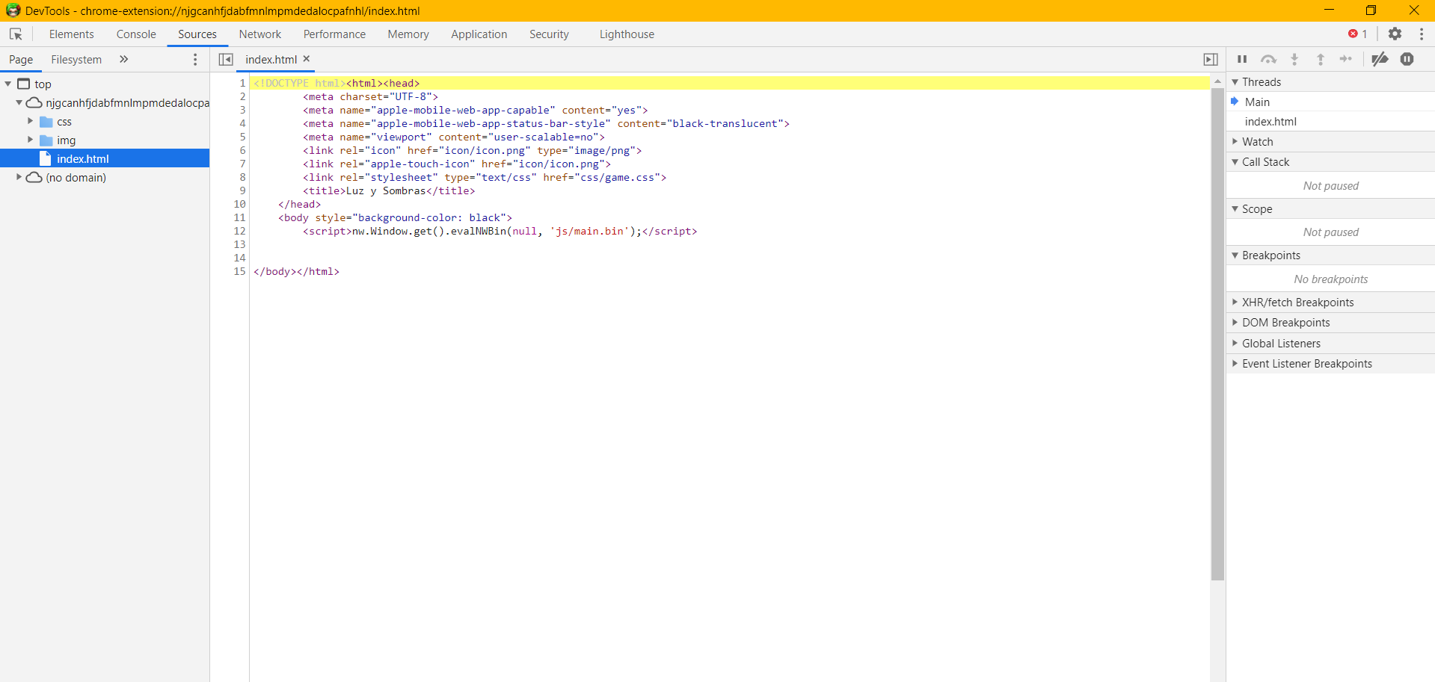Open the Lighthouse tab
The height and width of the screenshot is (682, 1435).
(627, 34)
